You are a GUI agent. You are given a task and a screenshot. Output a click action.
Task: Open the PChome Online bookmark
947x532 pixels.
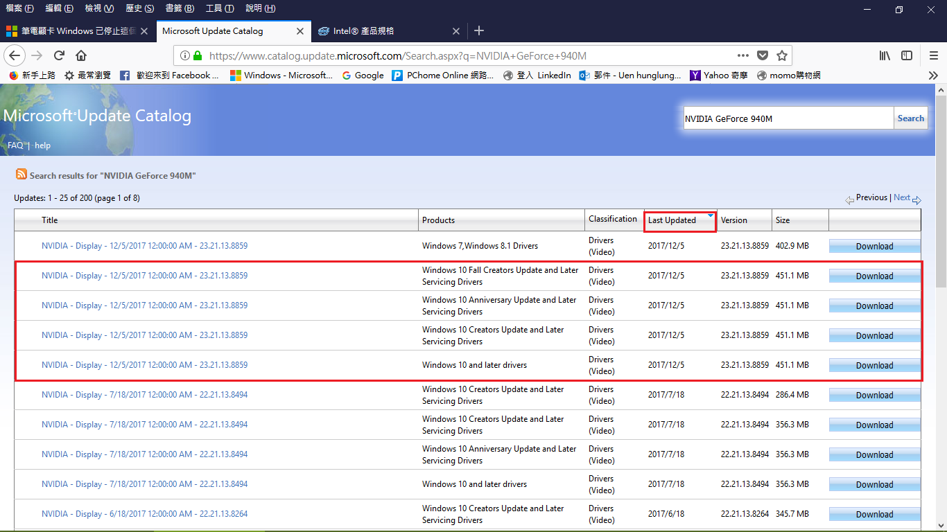442,75
